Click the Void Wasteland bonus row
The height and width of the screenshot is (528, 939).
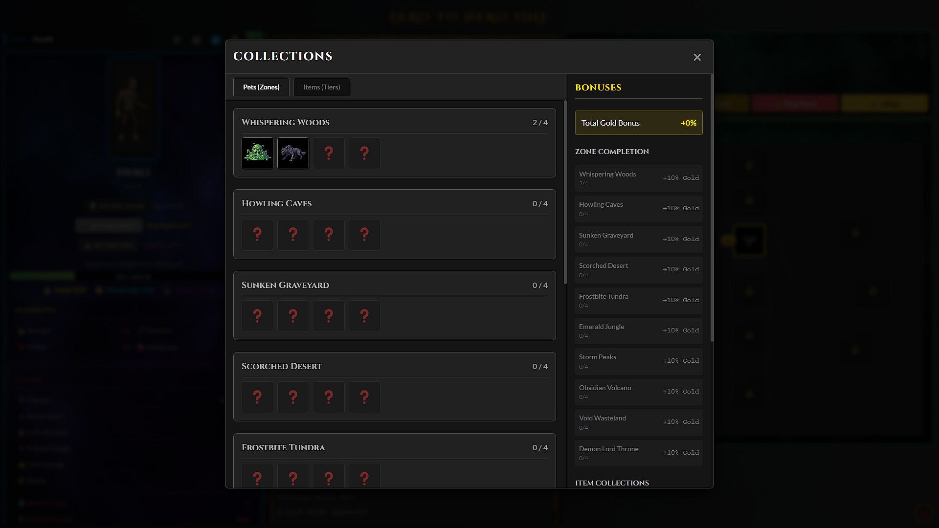(638, 422)
